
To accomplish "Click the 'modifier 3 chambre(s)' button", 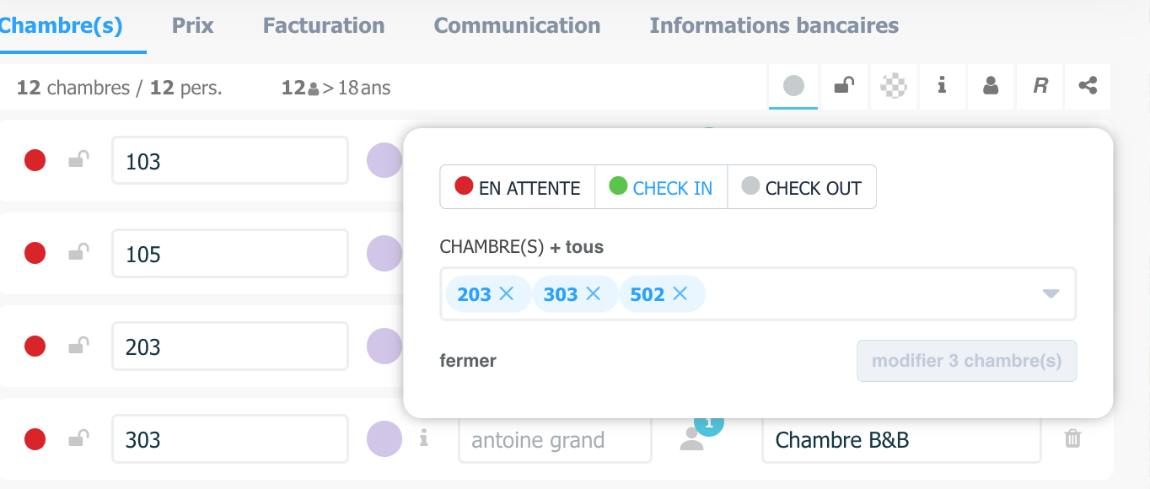I will [x=966, y=361].
